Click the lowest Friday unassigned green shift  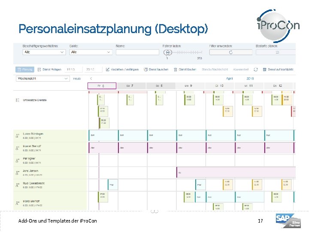click(104, 123)
